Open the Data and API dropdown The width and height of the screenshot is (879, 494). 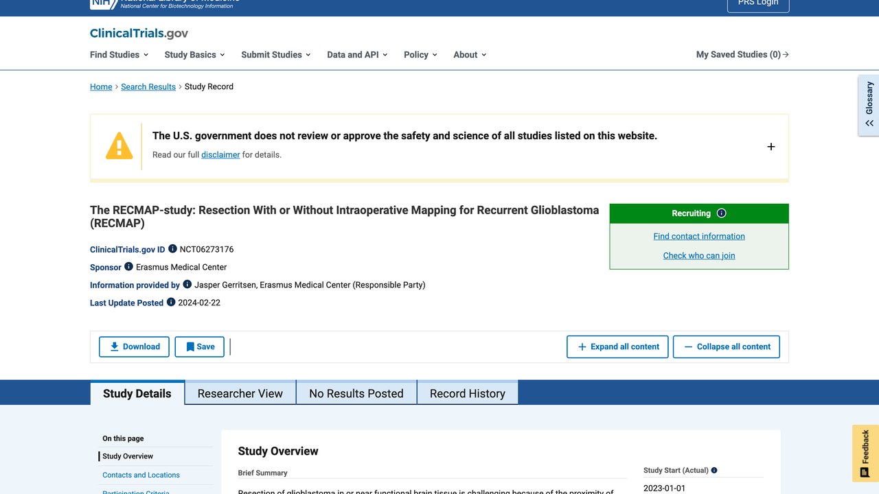(x=357, y=55)
